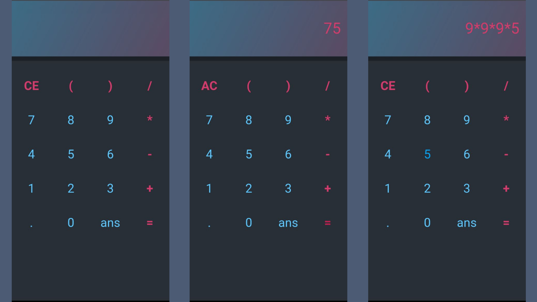This screenshot has width=537, height=302.
Task: Press the ans button on right calculator
Action: 466,223
